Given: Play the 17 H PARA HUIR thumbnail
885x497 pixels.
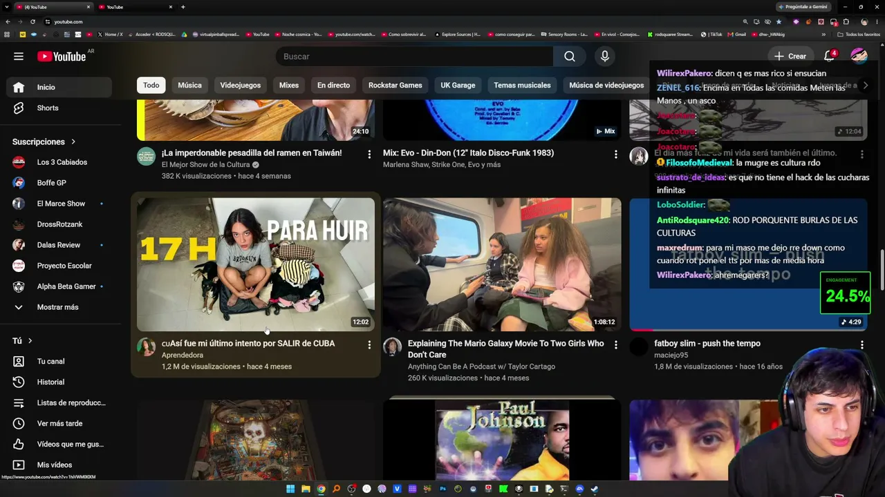Looking at the screenshot, I should tap(256, 264).
